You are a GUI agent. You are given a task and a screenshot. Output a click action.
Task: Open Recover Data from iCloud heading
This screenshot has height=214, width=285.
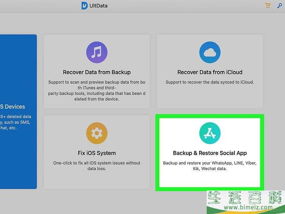click(210, 72)
